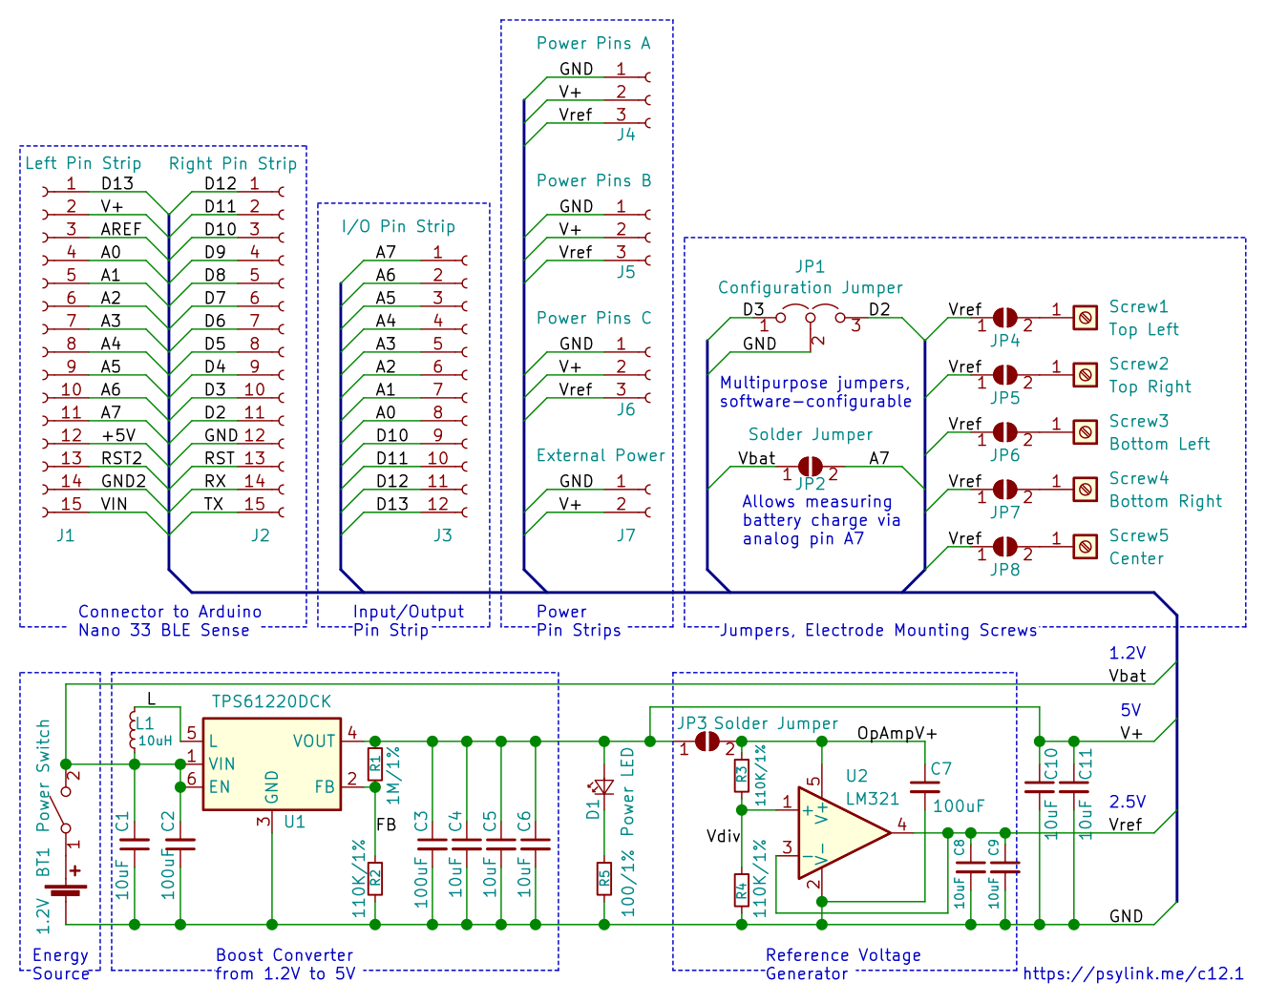Select the 'Power Pins A' heading
Image resolution: width=1266 pixels, height=1003 pixels.
(x=593, y=43)
